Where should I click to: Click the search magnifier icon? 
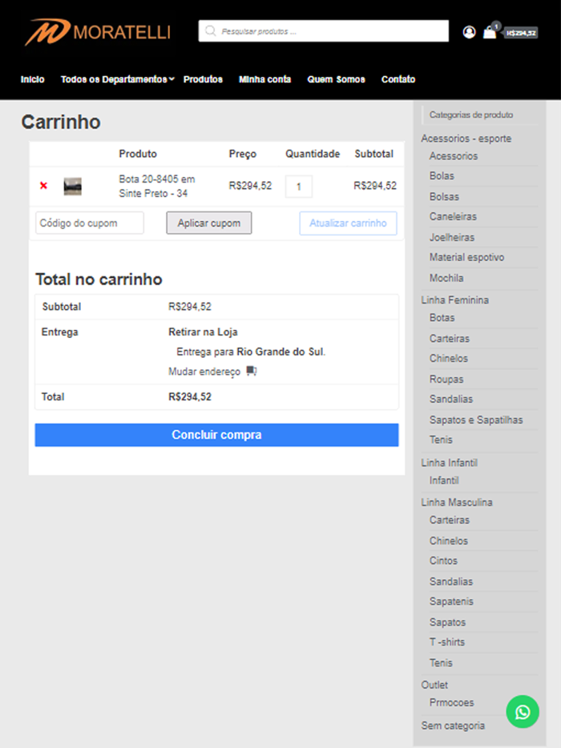210,31
